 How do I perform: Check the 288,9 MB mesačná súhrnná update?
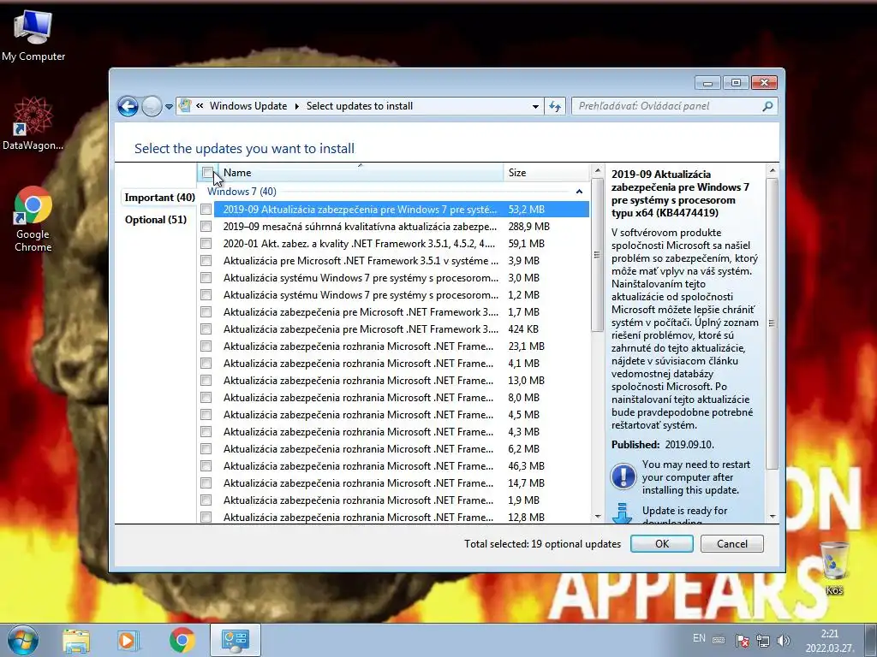206,226
